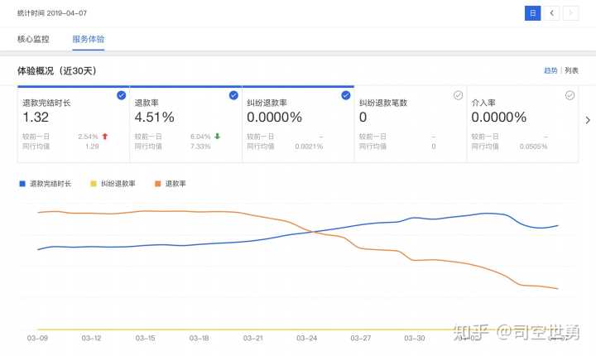Screen dimensions: 596x356
Task: Click the green down-arrow trend icon
Action: coord(217,136)
